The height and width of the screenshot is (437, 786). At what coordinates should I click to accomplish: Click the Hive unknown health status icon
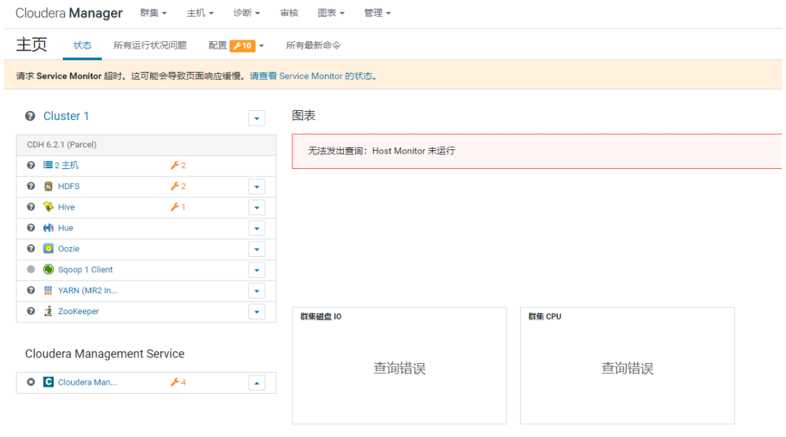pyautogui.click(x=31, y=207)
